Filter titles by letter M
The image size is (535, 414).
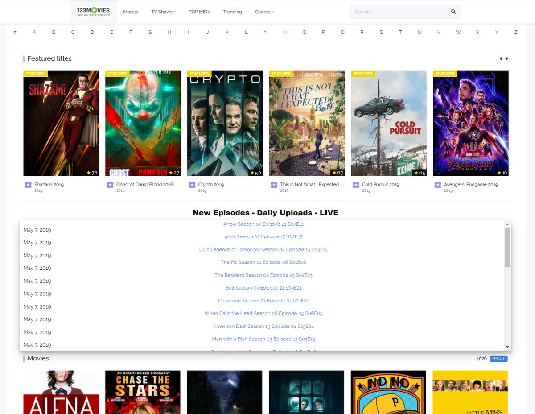click(265, 32)
